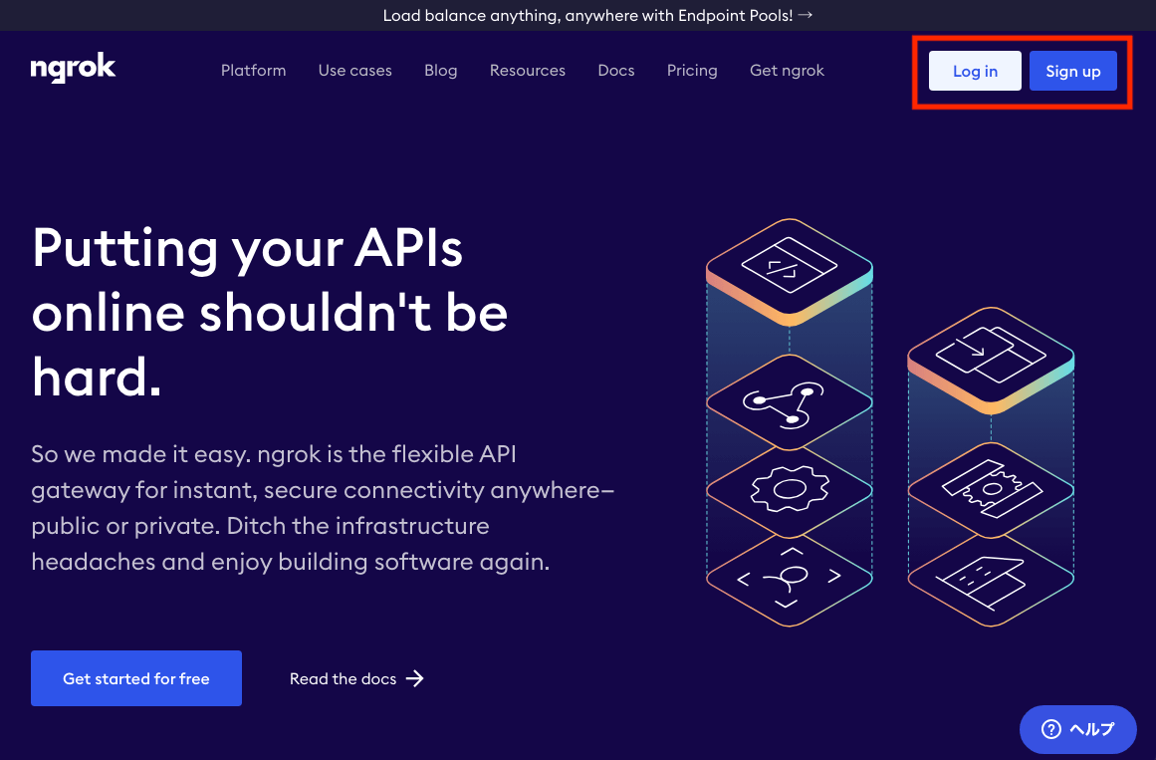This screenshot has height=760, width=1156.
Task: Open the Endpoint Pools announcement banner
Action: pyautogui.click(x=597, y=16)
